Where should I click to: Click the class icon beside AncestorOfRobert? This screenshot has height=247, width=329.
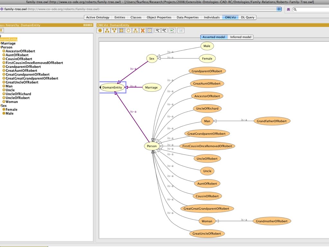pos(4,51)
